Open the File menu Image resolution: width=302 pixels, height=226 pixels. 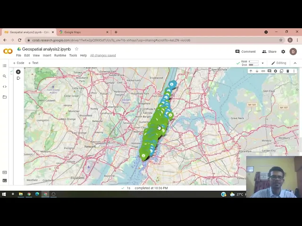[18, 56]
